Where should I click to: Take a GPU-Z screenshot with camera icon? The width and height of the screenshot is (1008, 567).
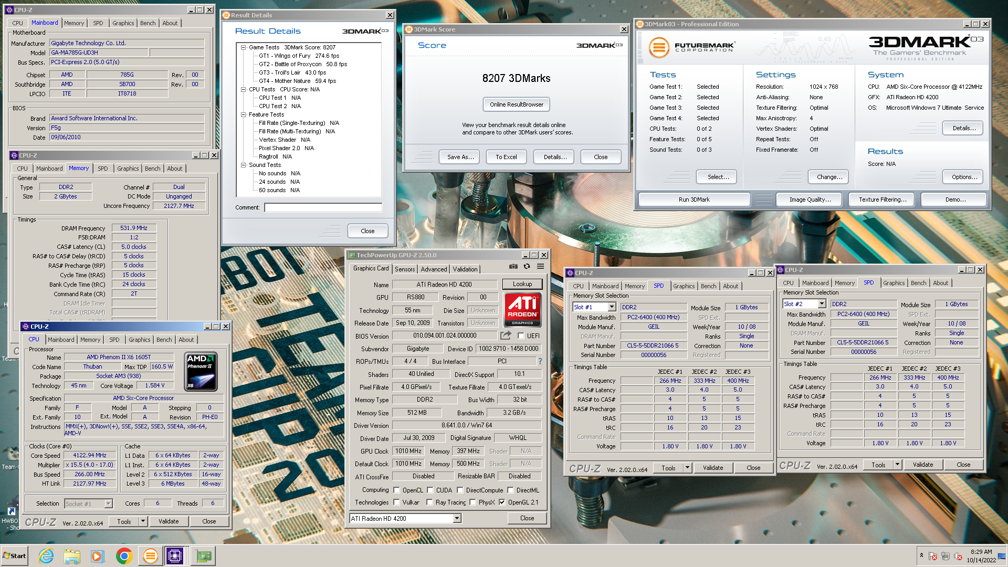tap(513, 267)
